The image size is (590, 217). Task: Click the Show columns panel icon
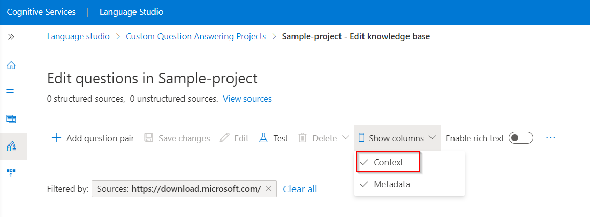coord(361,138)
